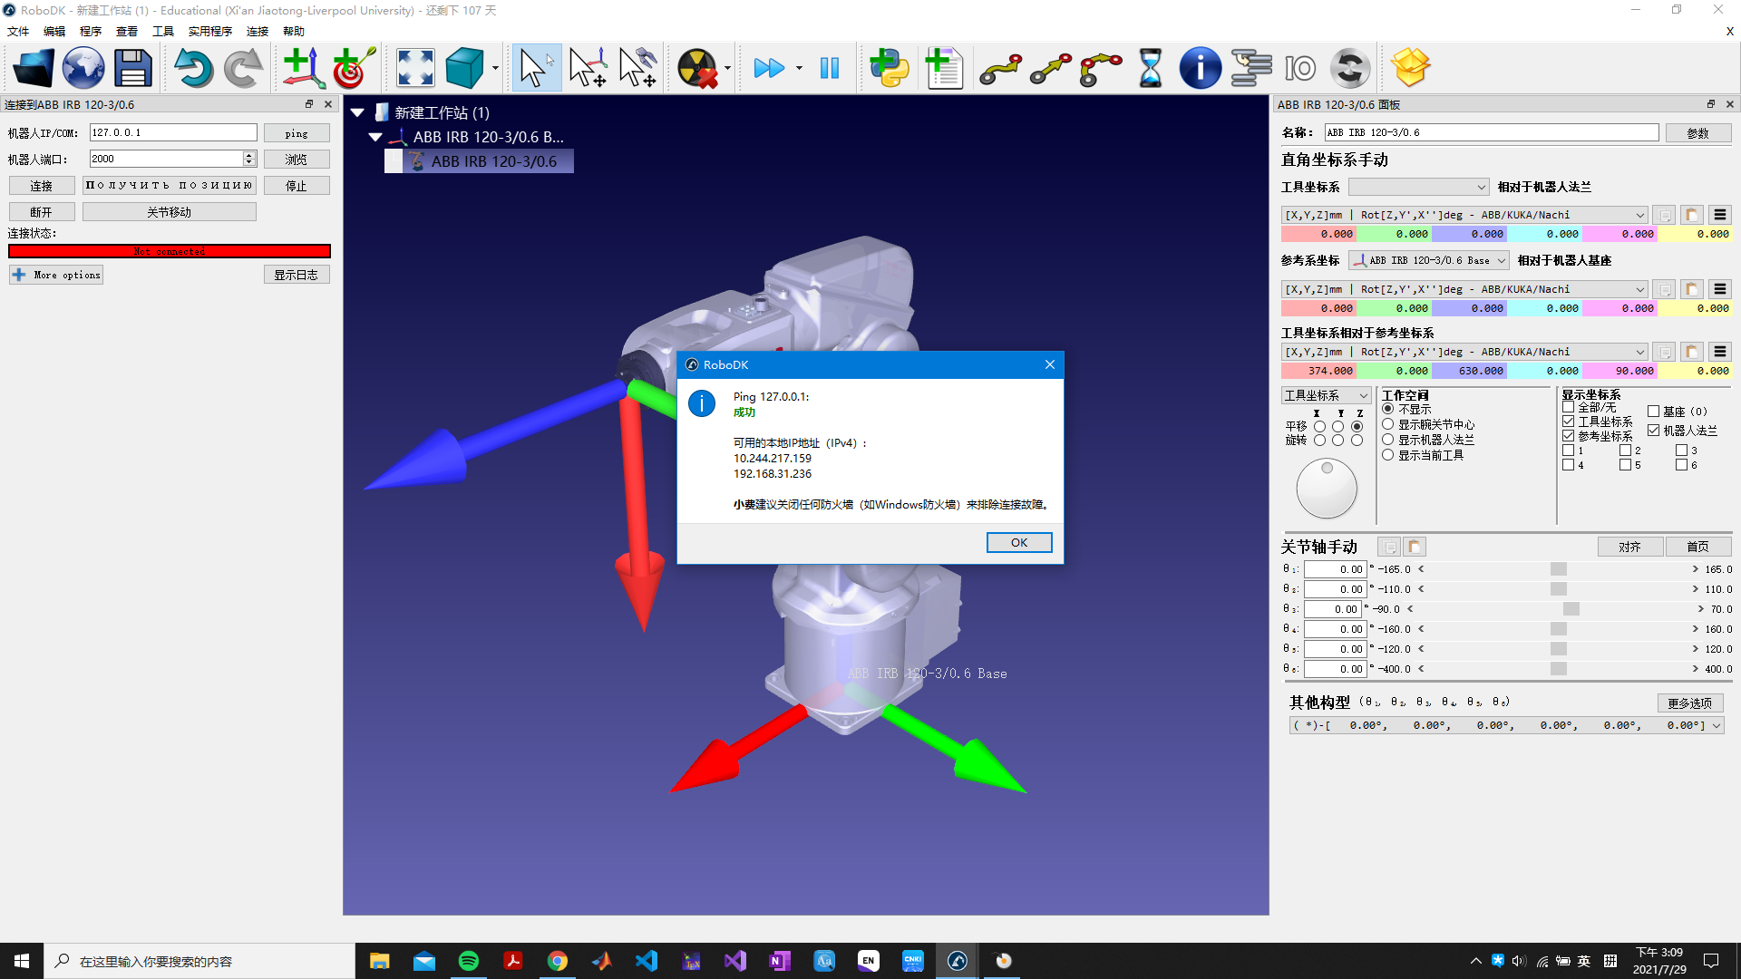Open the 连接 menu
1741x979 pixels.
click(258, 31)
